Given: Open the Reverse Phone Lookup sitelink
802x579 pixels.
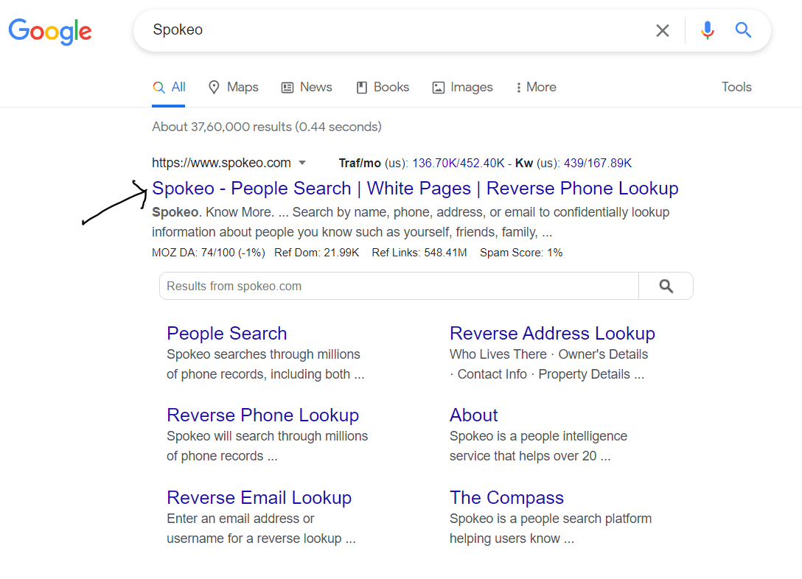Looking at the screenshot, I should 262,415.
